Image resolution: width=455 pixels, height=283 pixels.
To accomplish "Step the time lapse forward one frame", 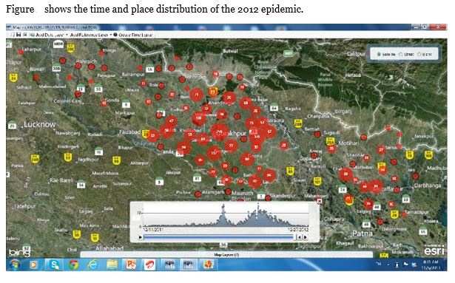I will click(x=306, y=237).
